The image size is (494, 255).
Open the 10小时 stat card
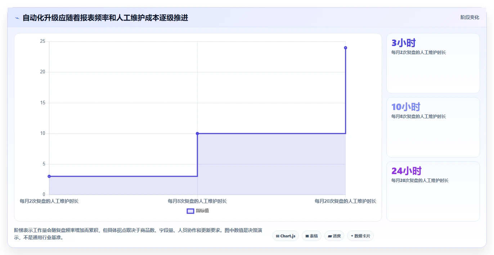coord(433,127)
